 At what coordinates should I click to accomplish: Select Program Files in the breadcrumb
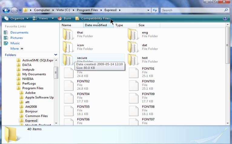pyautogui.click(x=87, y=10)
